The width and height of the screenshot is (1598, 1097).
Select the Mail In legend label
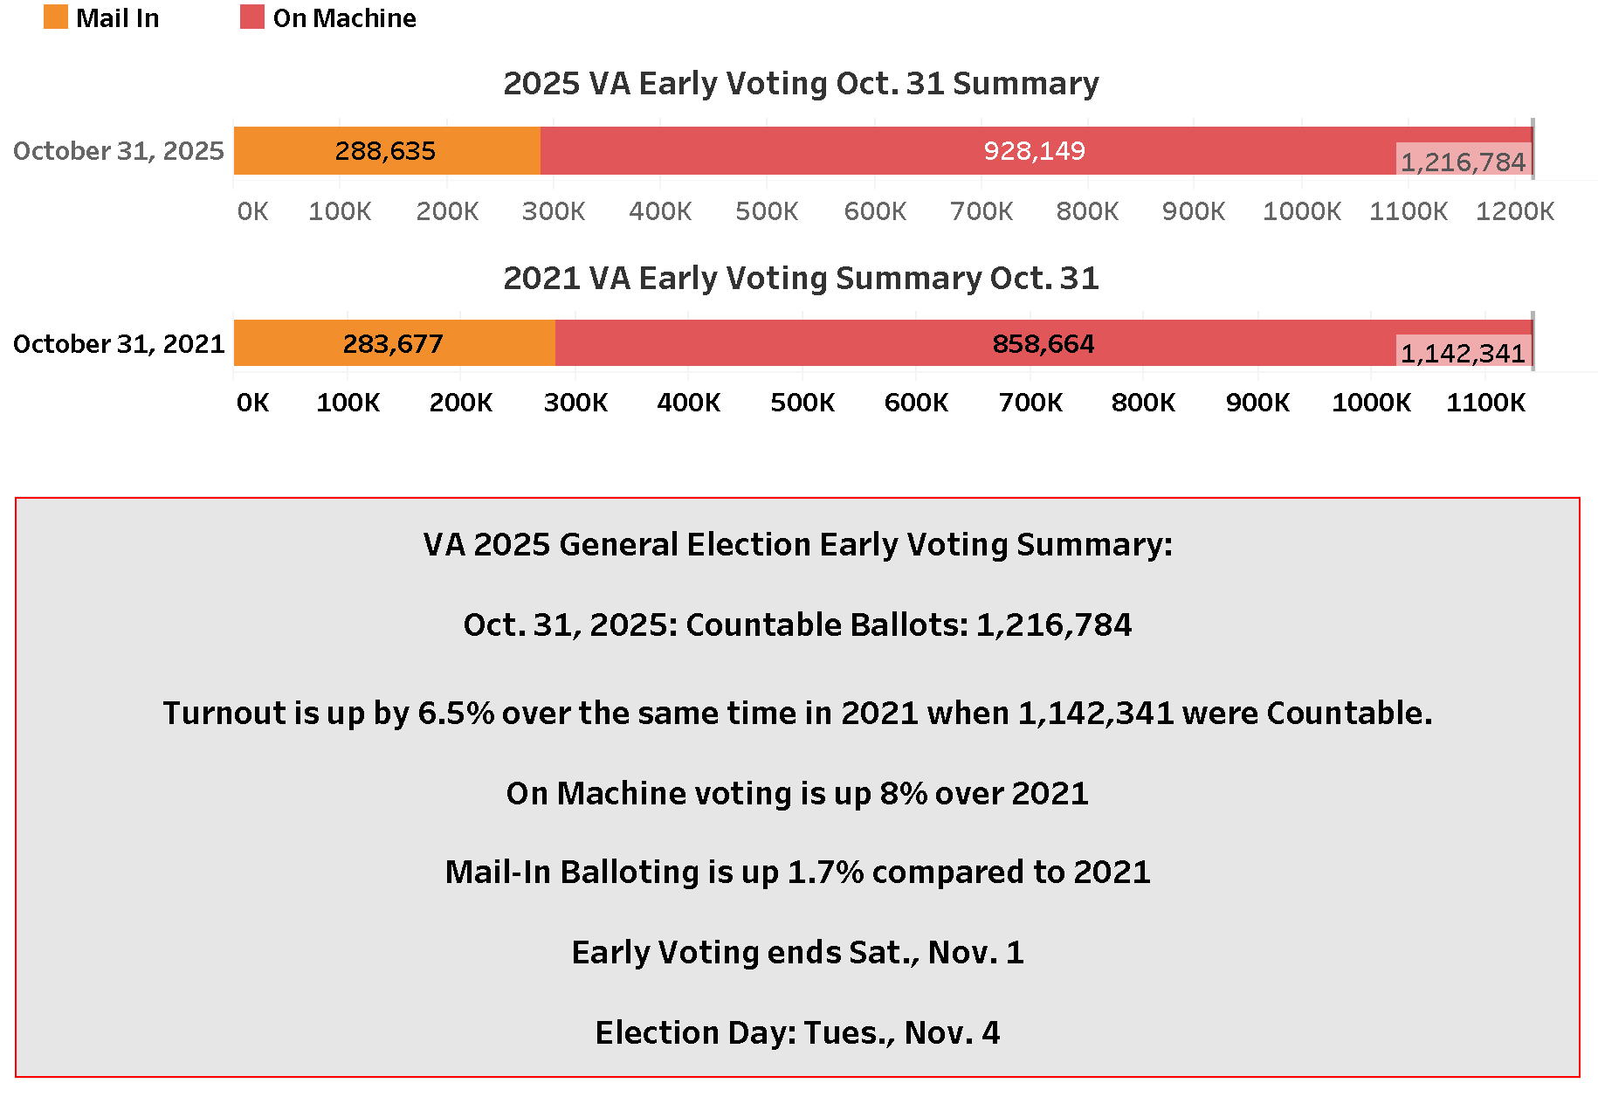coord(118,18)
